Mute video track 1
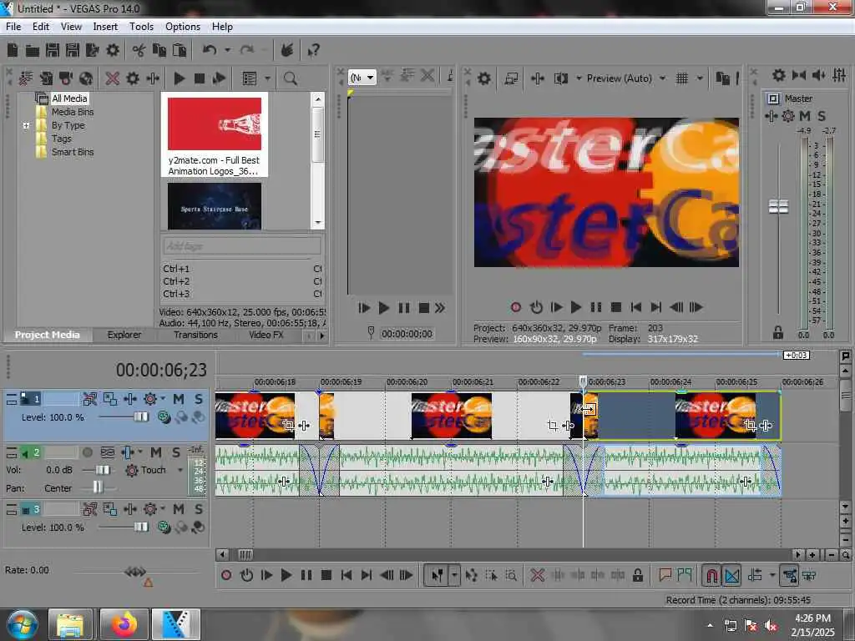Screen dimensions: 855x641 179,399
